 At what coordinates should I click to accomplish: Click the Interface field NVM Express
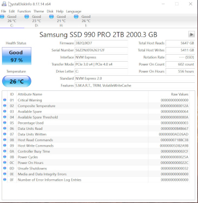(x=101, y=57)
